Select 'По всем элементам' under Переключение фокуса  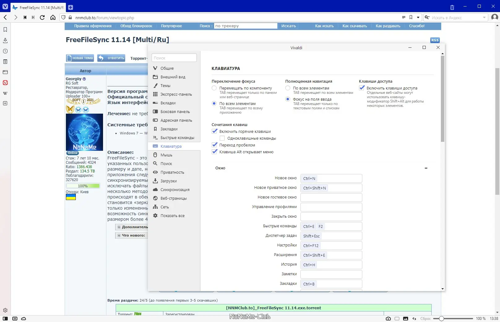coord(214,104)
